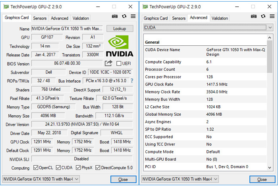Screen dimensions: 278x186
Task: Click the NVIDIA logo image
Action: (120, 46)
